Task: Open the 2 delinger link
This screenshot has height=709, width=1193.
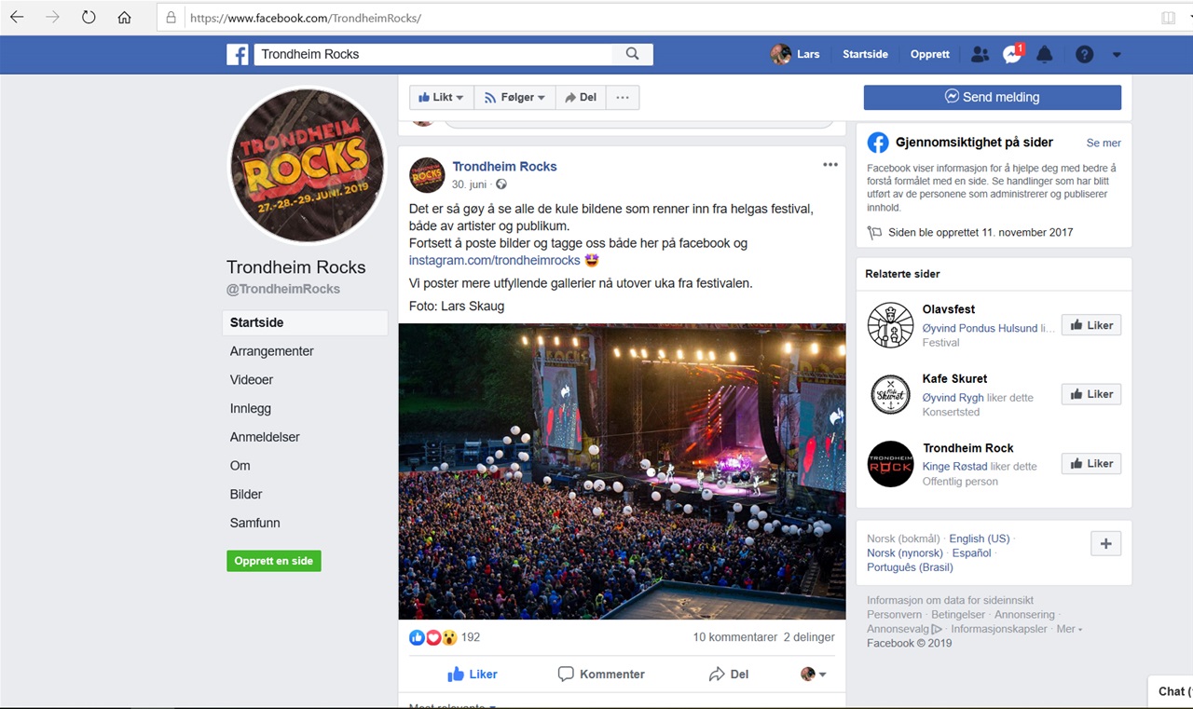Action: click(809, 637)
